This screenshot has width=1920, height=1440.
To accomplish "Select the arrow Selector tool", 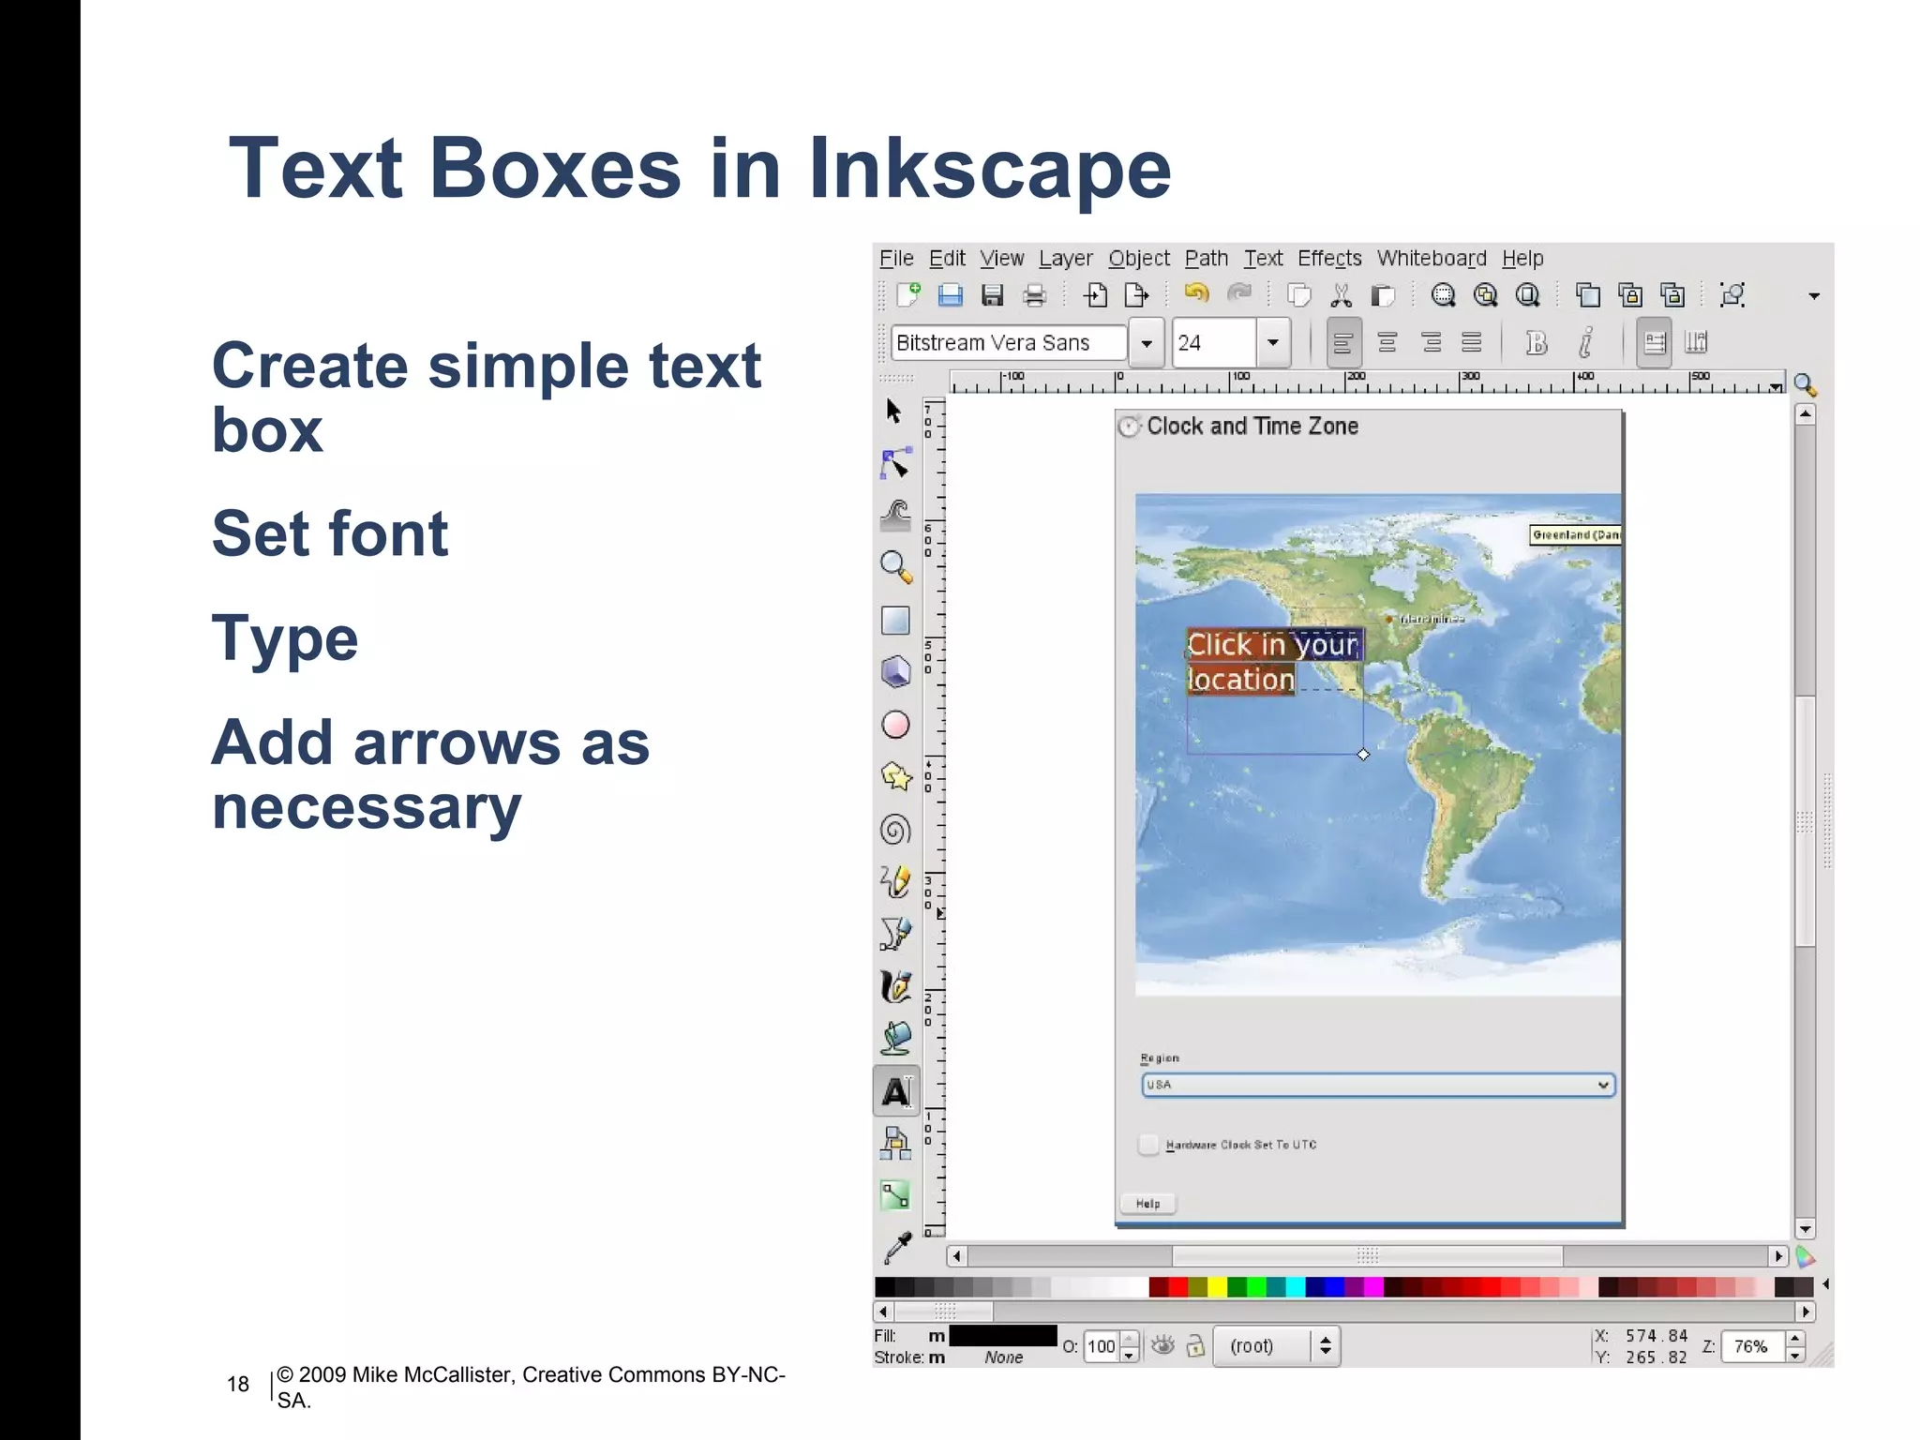I will point(893,411).
